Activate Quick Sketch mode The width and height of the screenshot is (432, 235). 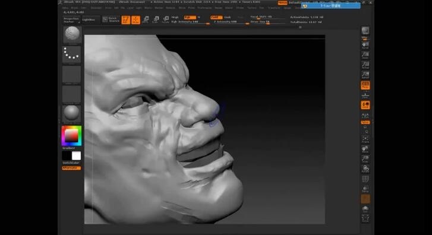pyautogui.click(x=111, y=20)
